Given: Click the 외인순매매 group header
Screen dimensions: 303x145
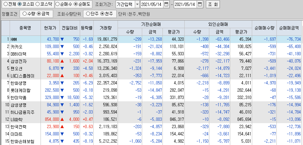Looking at the screenshot, I should click(x=218, y=24).
